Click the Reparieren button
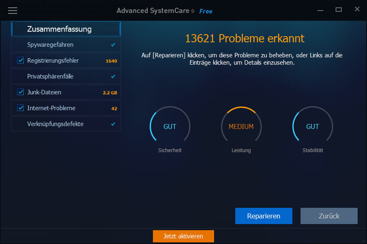Image resolution: width=367 pixels, height=244 pixels. tap(264, 216)
